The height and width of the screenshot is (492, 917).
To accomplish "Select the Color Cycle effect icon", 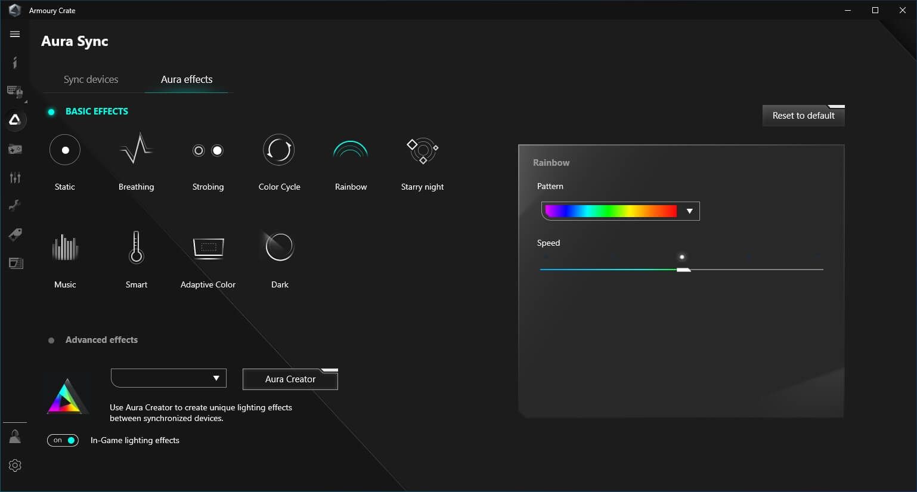I will (279, 150).
